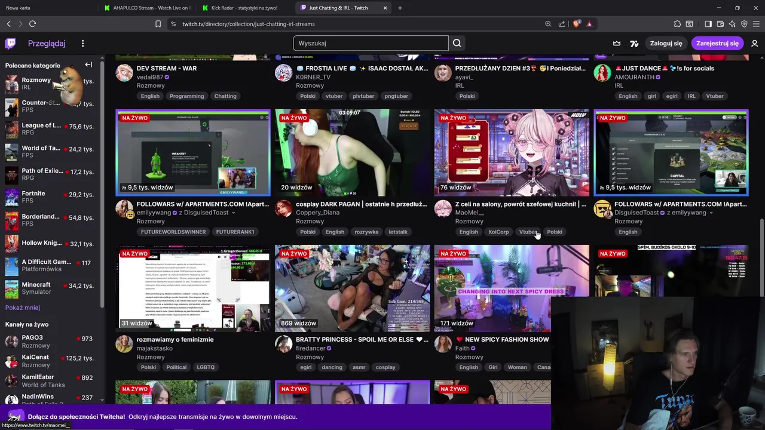
Task: Open the Leo AI sparkle icon
Action: coord(732,24)
